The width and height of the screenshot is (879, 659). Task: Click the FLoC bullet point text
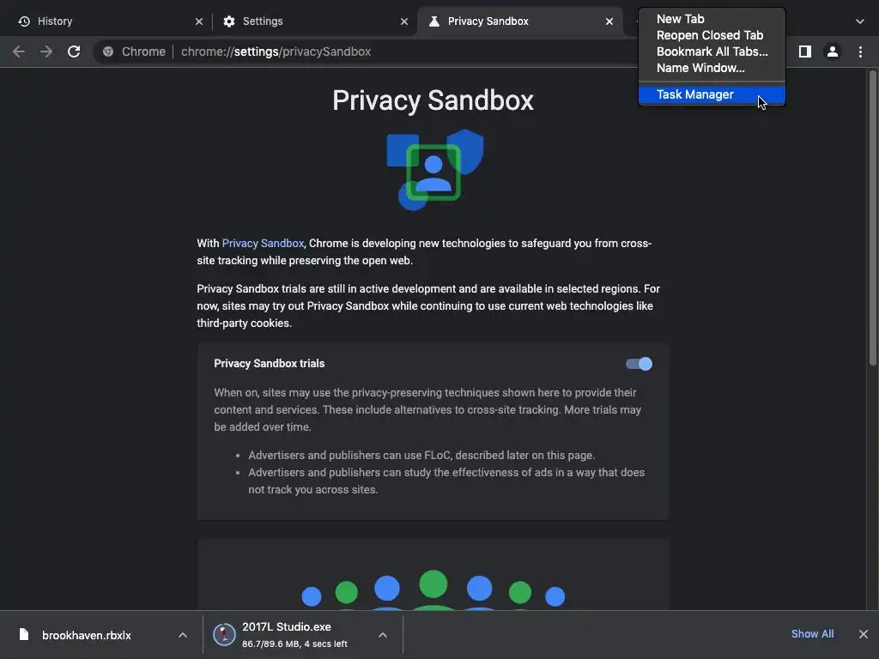coord(421,455)
